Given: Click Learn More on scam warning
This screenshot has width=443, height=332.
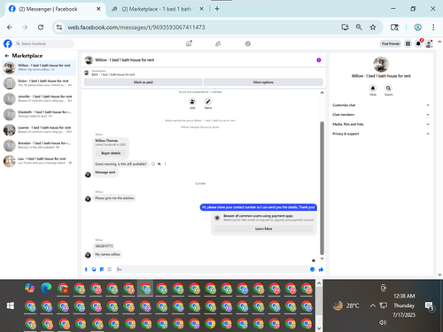Looking at the screenshot, I should coord(264,228).
